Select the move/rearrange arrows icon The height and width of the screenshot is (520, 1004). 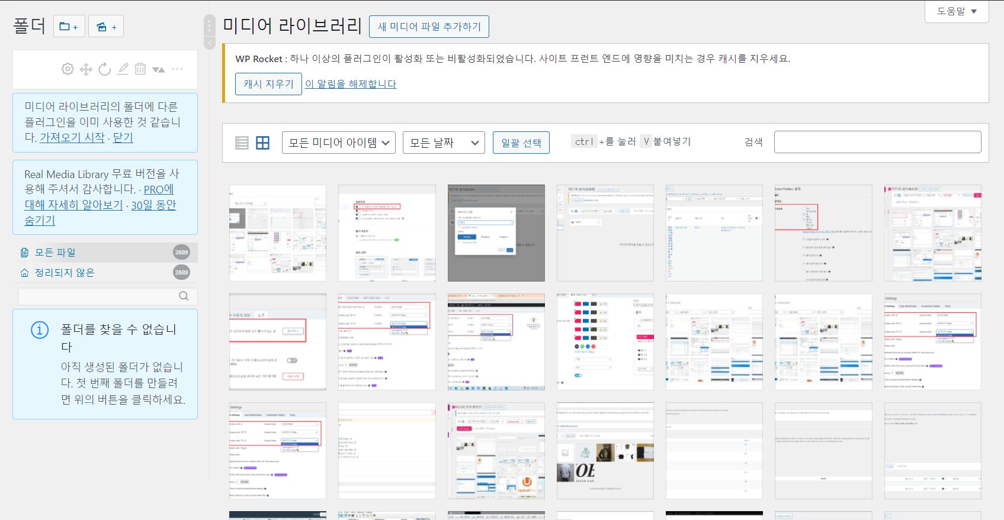[86, 69]
